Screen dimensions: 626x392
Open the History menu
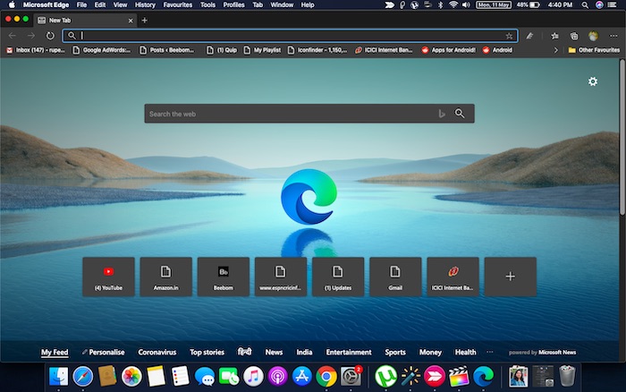coord(145,4)
